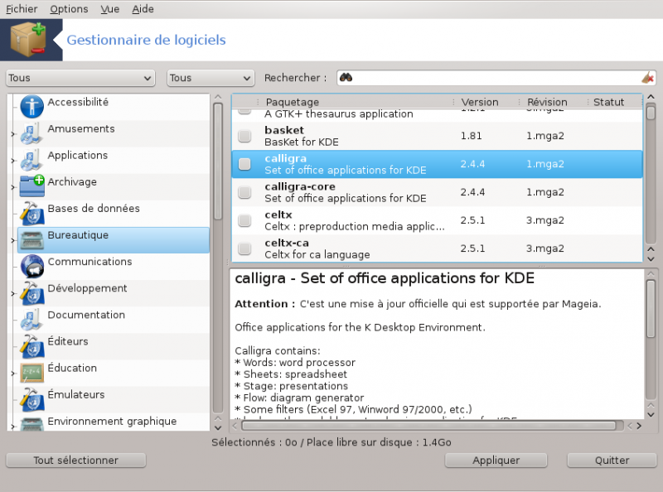
Task: Click the Tout sélectionner button
Action: [x=76, y=461]
